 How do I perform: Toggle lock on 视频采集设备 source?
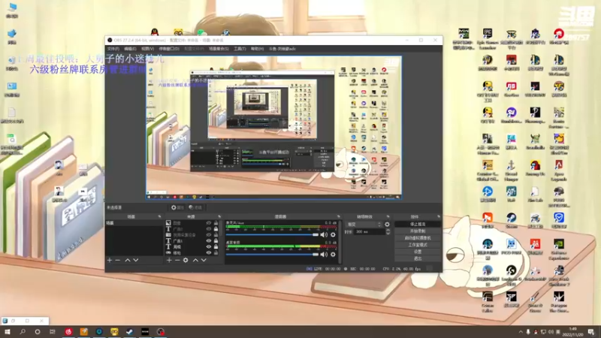216,235
